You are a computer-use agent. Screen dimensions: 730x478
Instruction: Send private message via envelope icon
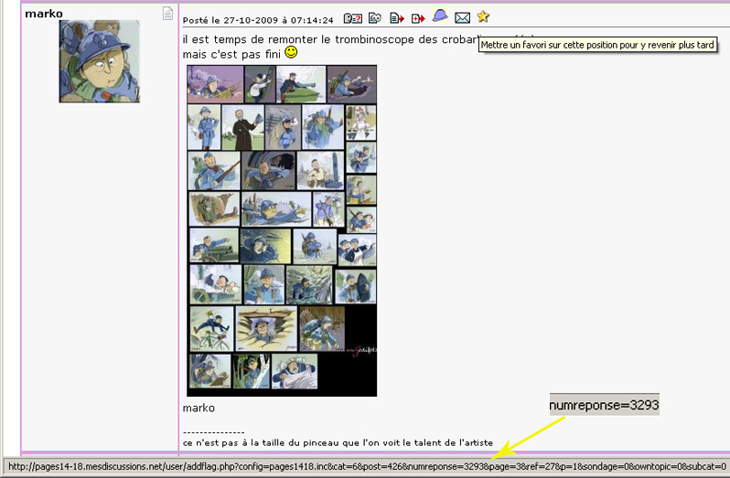point(462,17)
